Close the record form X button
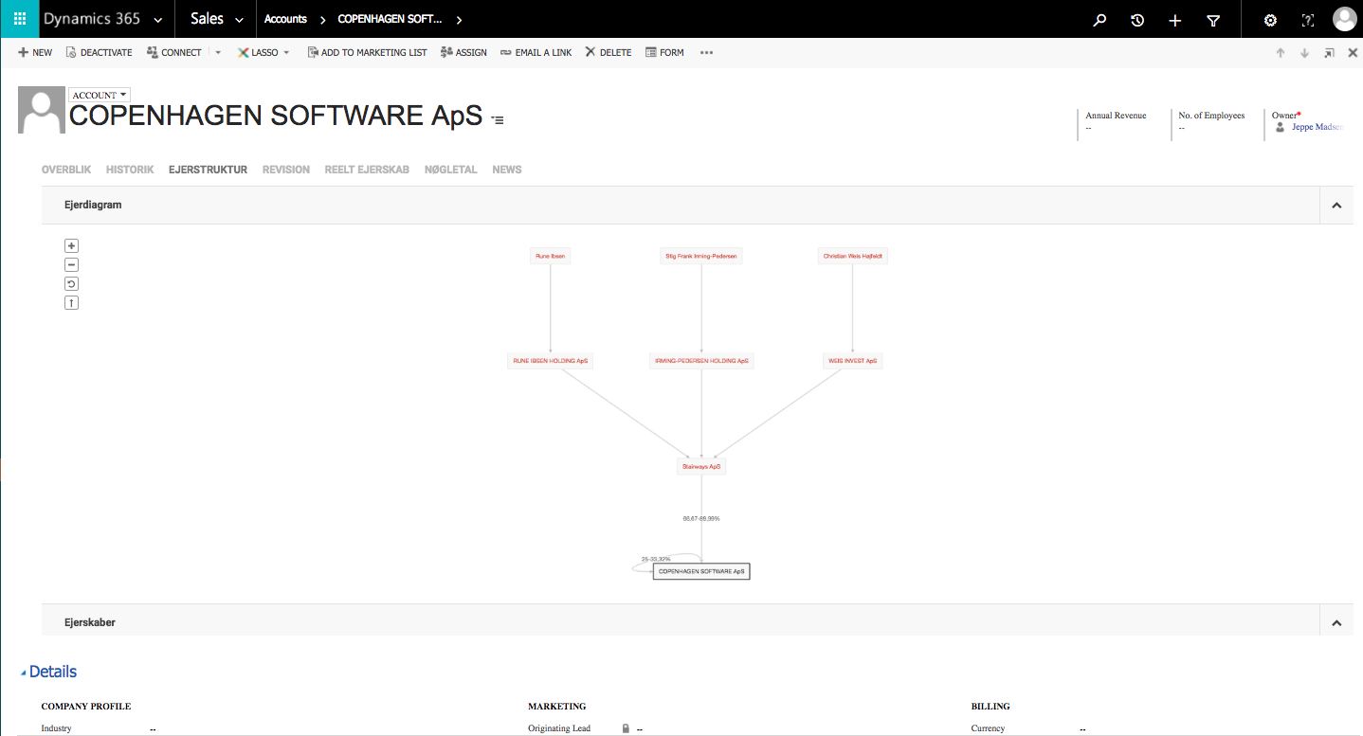This screenshot has width=1363, height=736. pos(1353,53)
